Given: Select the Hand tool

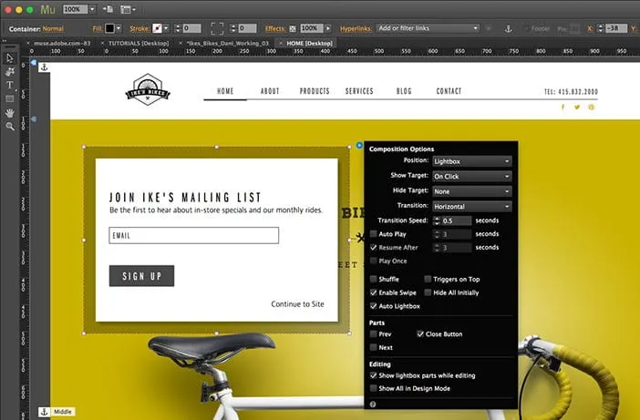Looking at the screenshot, I should point(9,113).
